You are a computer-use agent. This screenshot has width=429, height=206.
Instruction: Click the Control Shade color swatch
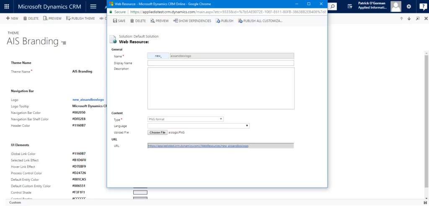tap(140, 193)
